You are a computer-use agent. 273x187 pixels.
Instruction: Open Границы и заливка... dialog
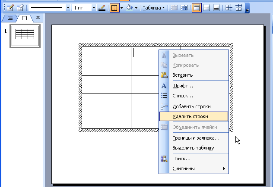[194, 138]
